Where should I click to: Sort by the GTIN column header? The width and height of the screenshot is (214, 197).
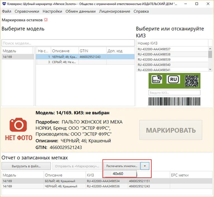point(92,51)
